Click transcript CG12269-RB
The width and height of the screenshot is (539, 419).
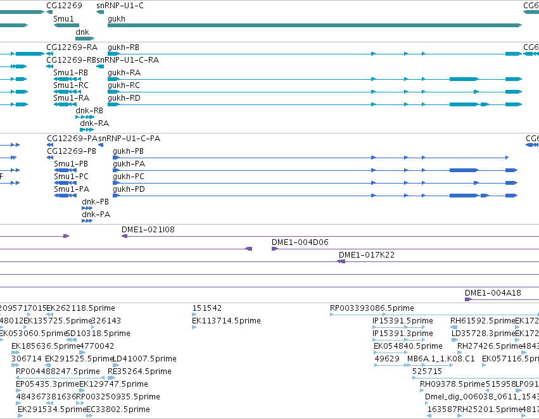(x=50, y=66)
